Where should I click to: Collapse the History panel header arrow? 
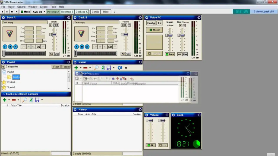pyautogui.click(x=75, y=110)
